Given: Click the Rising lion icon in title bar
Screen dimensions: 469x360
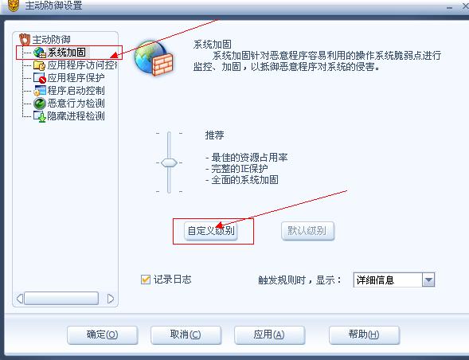Looking at the screenshot, I should pos(14,6).
